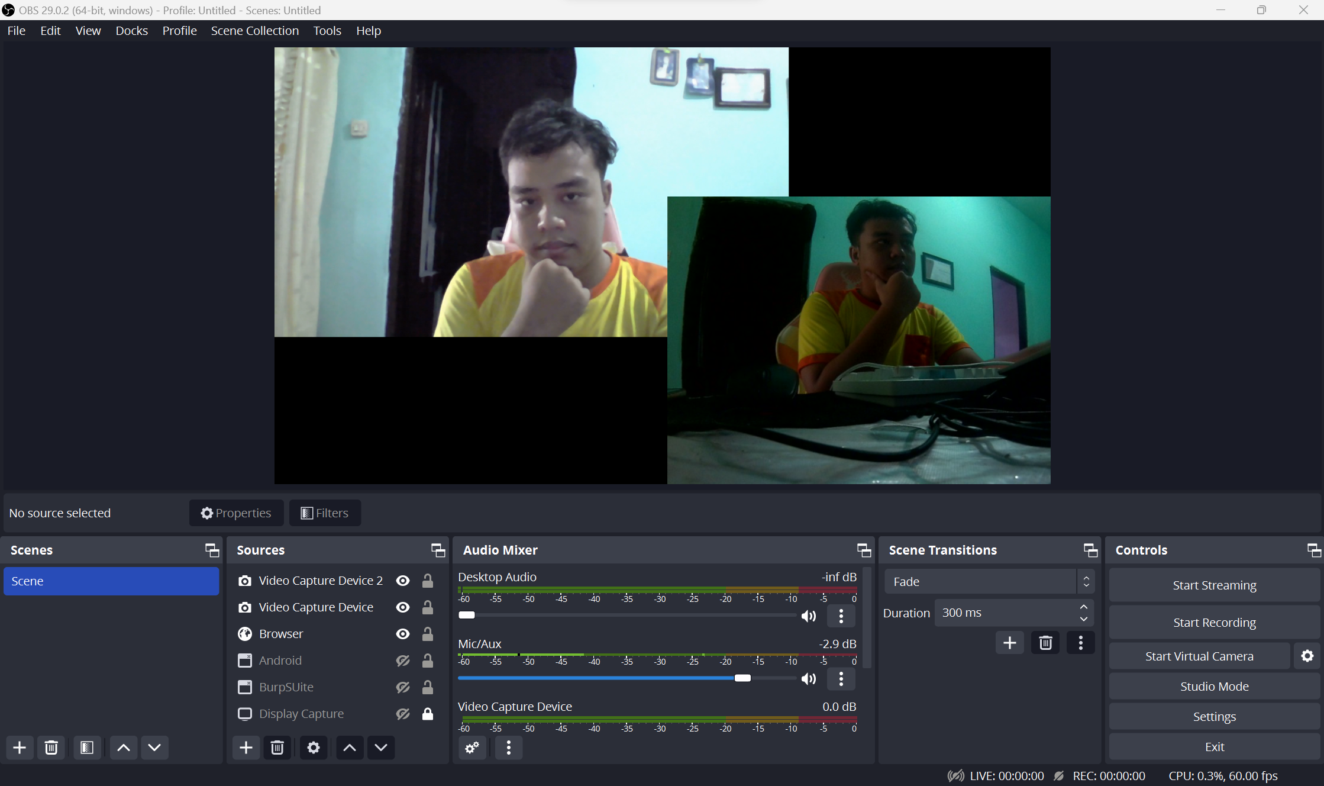
Task: Open Mic/Aux options three dots
Action: 841,679
